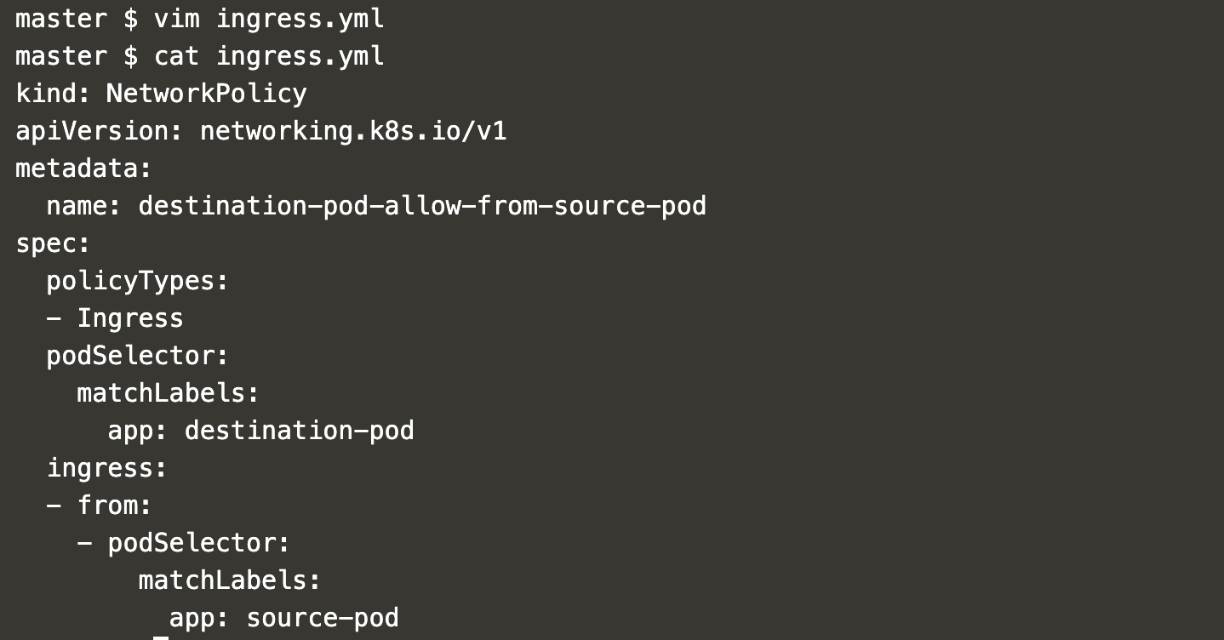Click the 'app: source-pod' label line
The width and height of the screenshot is (1224, 640).
284,618
